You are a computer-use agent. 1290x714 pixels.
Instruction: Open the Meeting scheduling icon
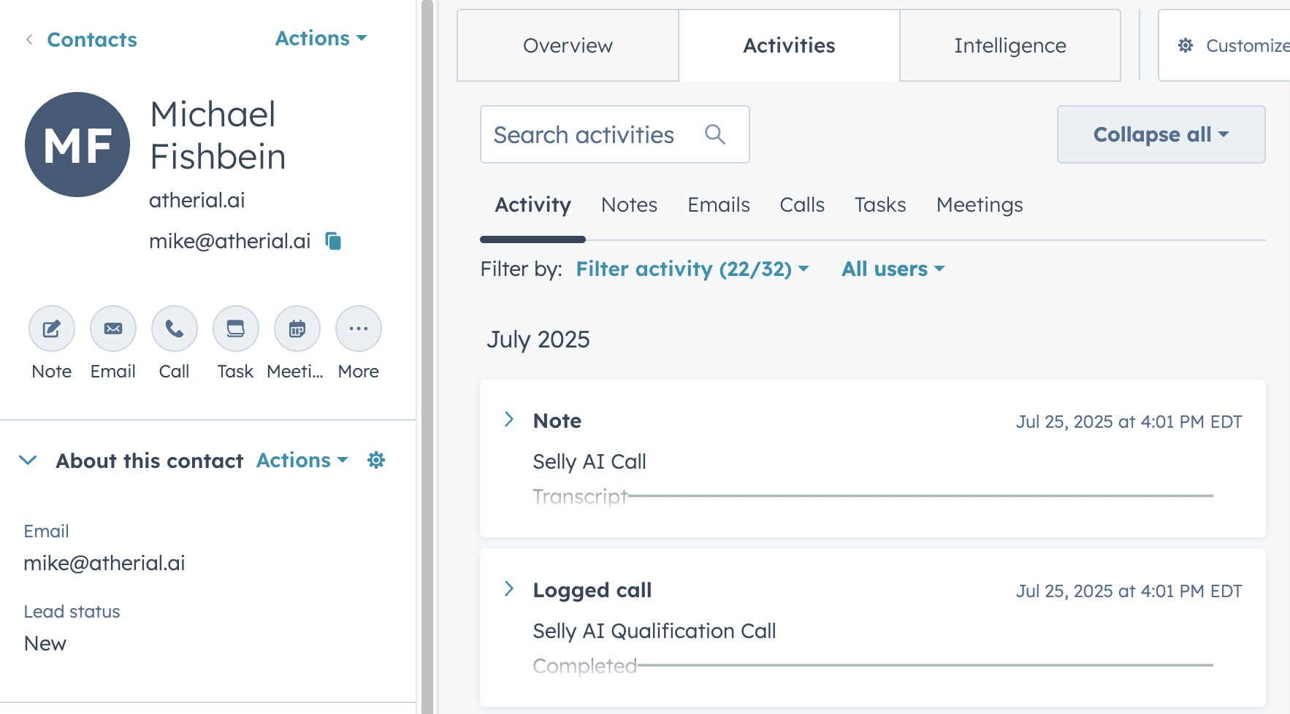(x=297, y=329)
